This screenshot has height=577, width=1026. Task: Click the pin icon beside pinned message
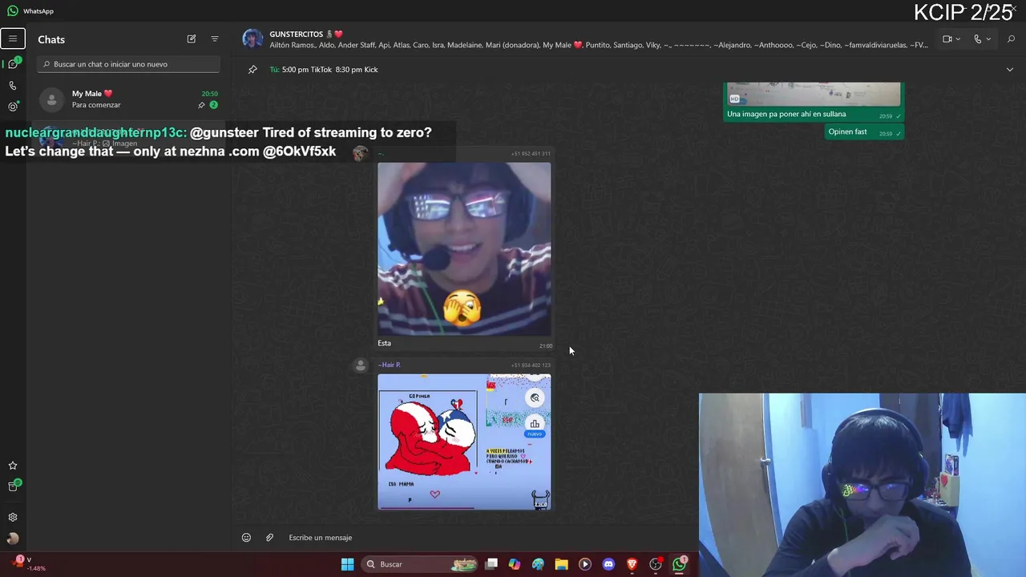tap(252, 70)
